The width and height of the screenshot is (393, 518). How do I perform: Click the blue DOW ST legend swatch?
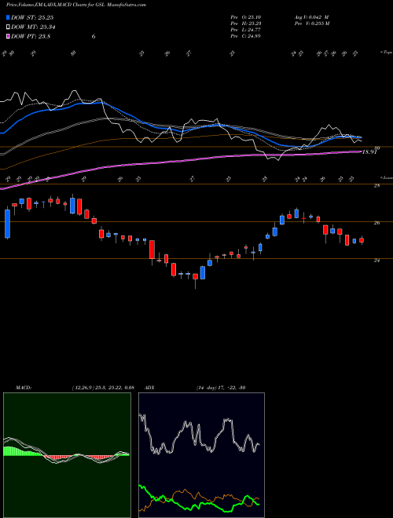pyautogui.click(x=8, y=17)
